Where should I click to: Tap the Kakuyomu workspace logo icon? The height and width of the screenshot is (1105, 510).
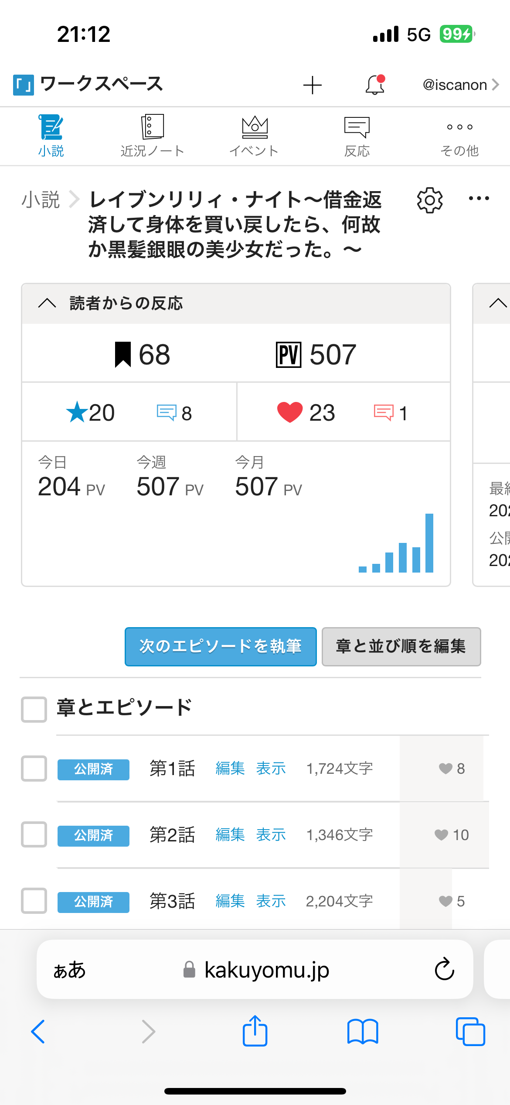click(24, 85)
